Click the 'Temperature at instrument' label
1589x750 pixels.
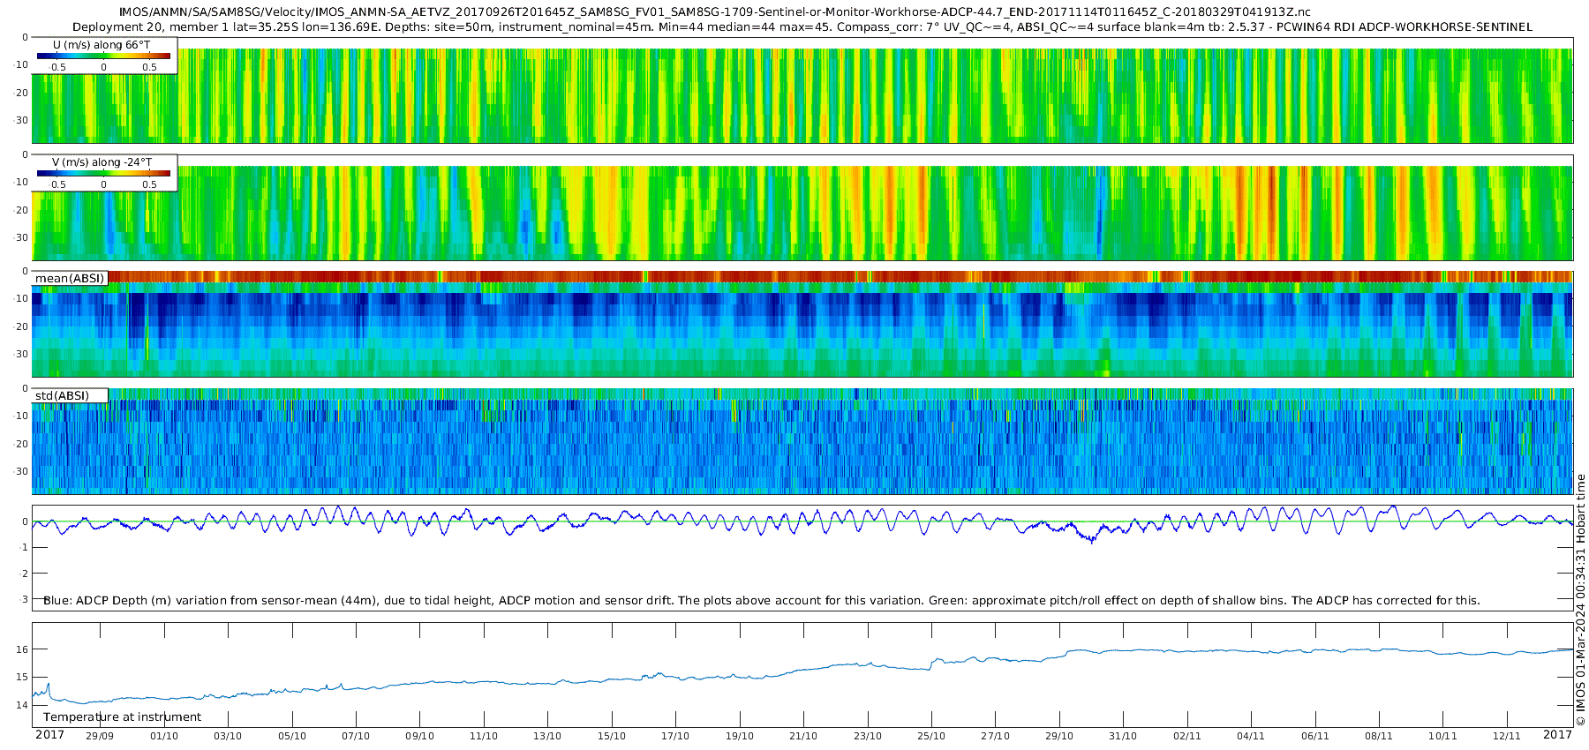(123, 717)
